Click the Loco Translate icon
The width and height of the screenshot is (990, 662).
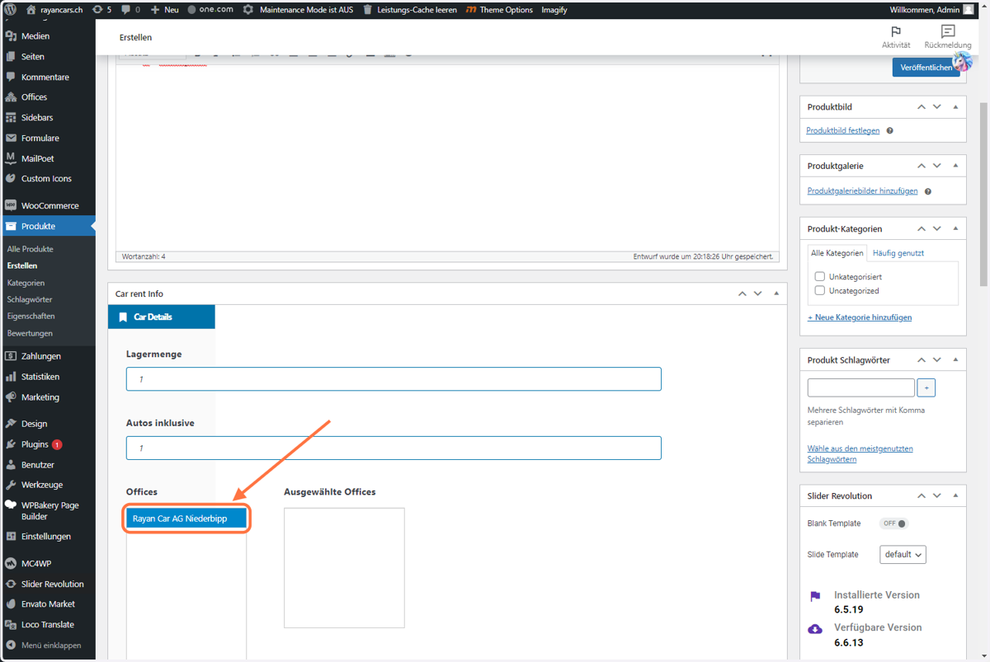pos(11,624)
